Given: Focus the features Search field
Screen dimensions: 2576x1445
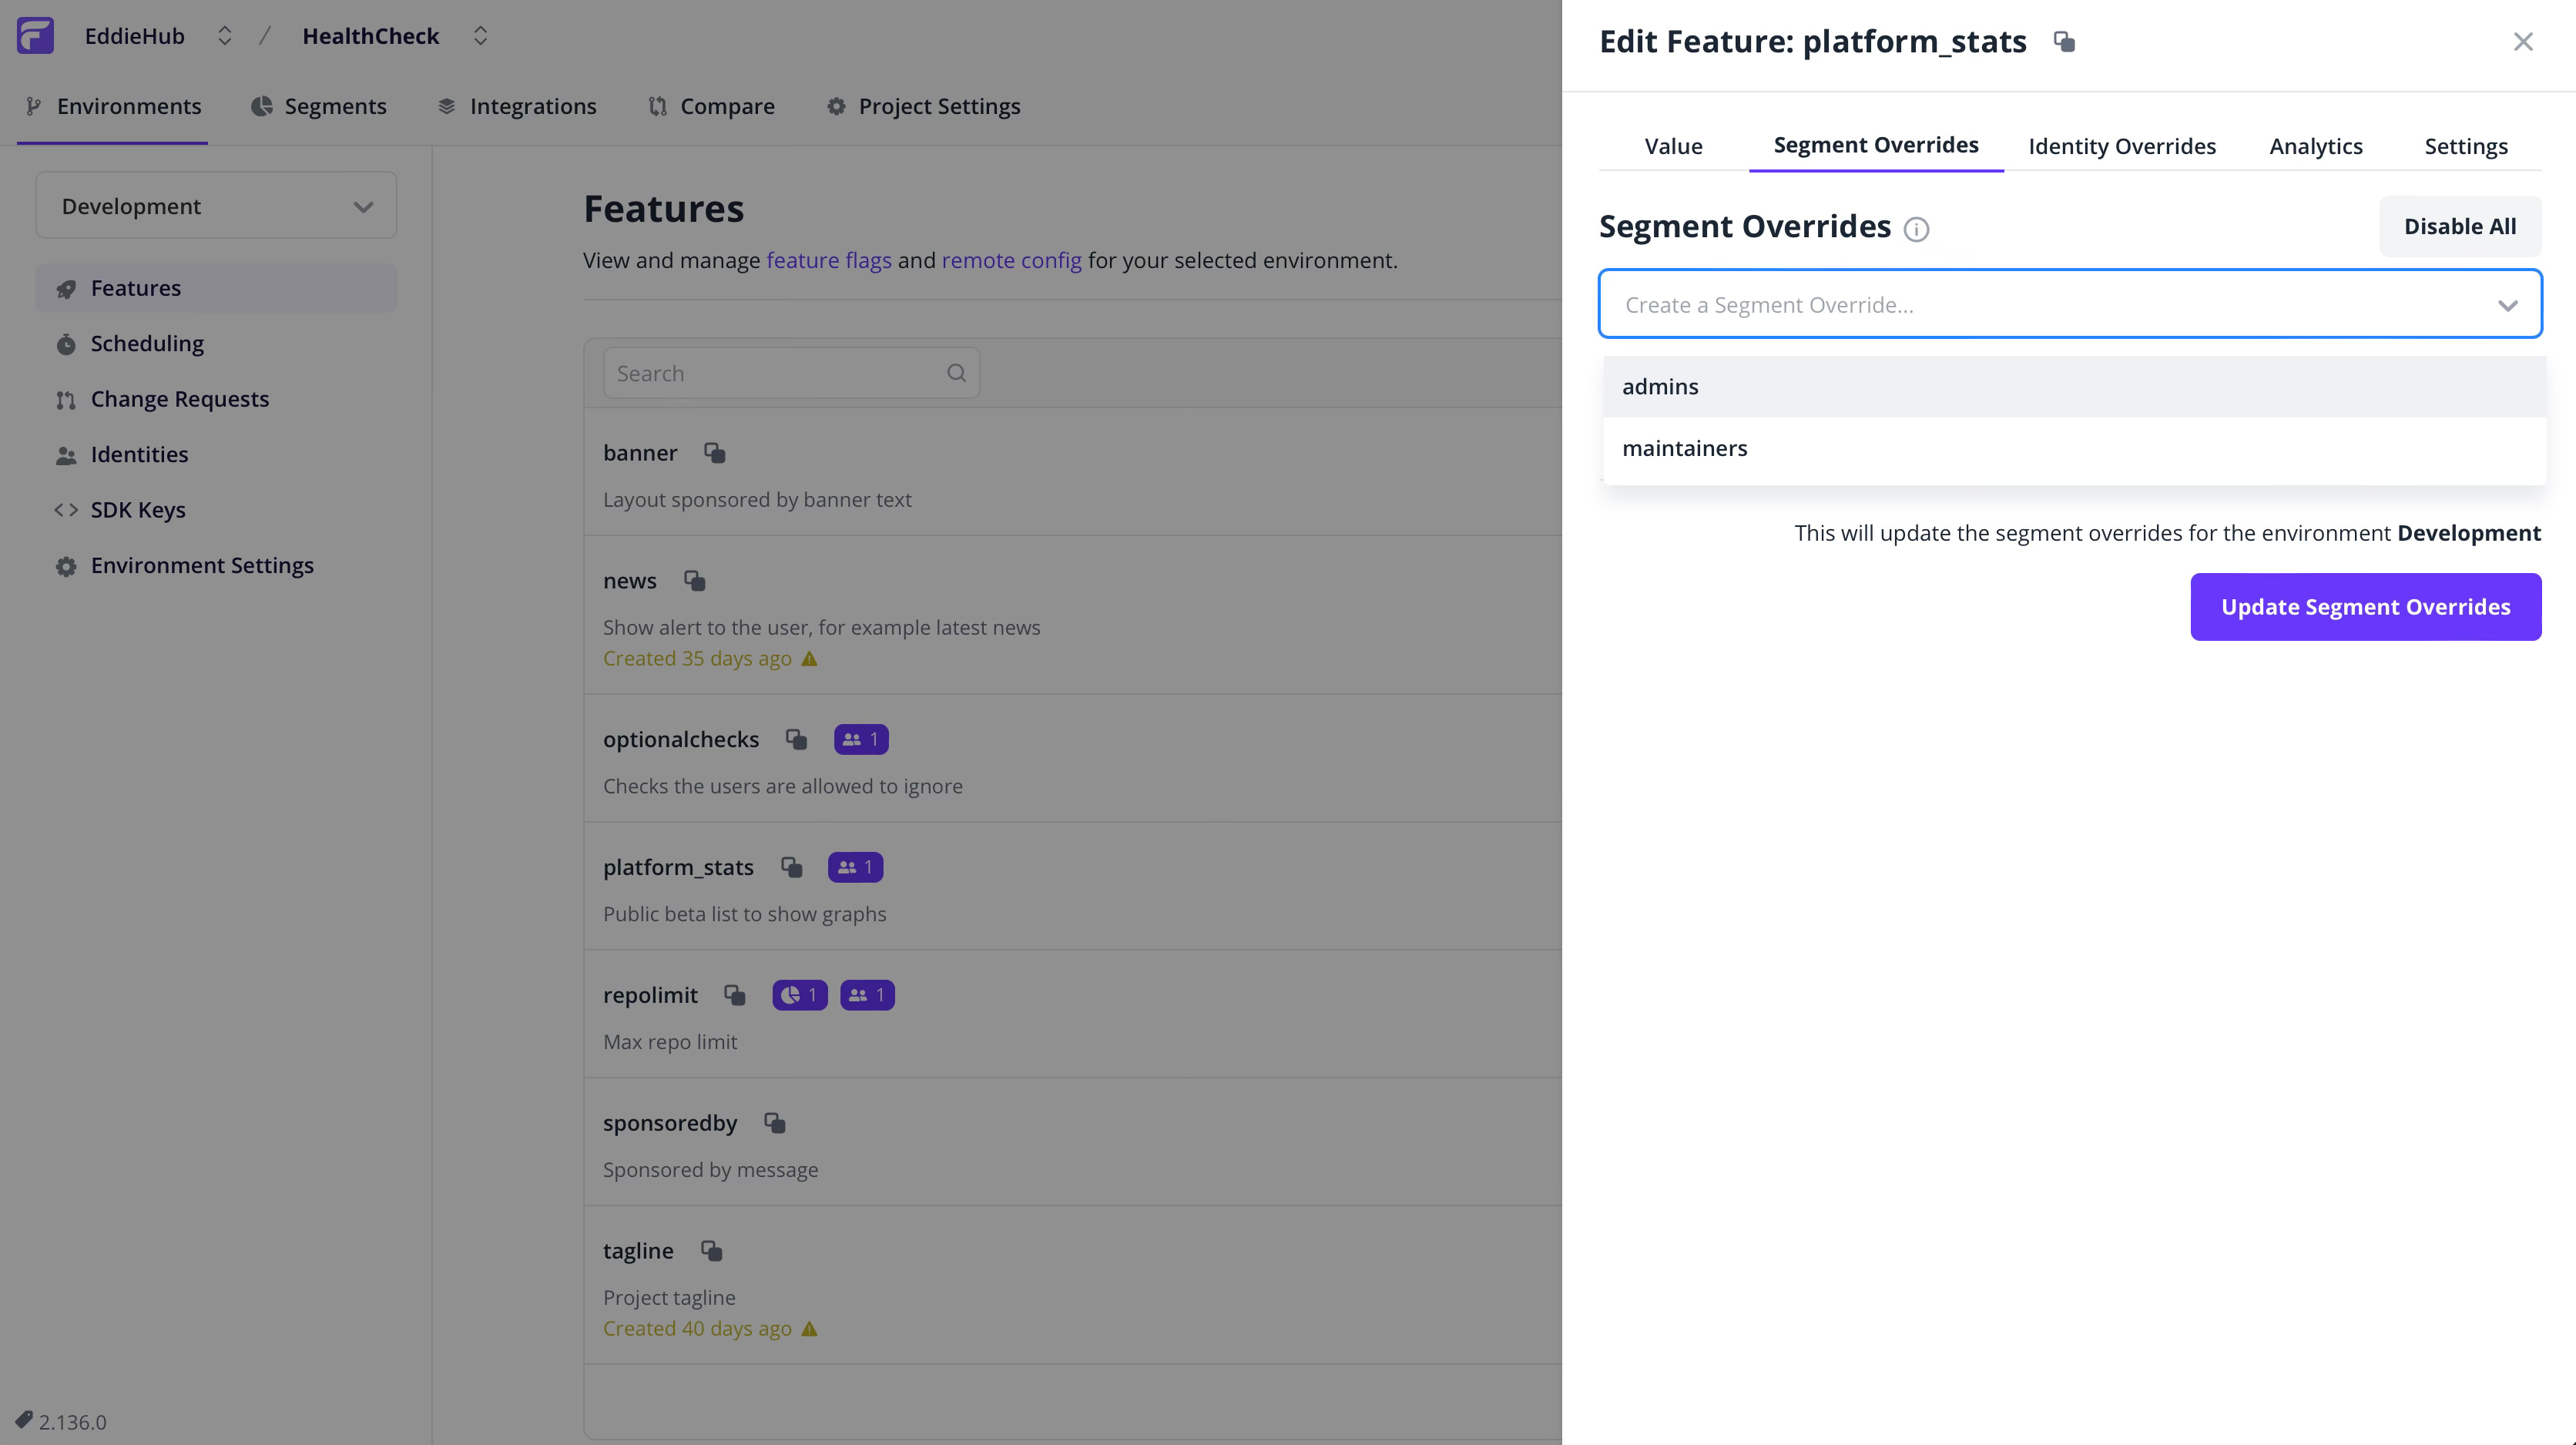Looking at the screenshot, I should pyautogui.click(x=791, y=373).
